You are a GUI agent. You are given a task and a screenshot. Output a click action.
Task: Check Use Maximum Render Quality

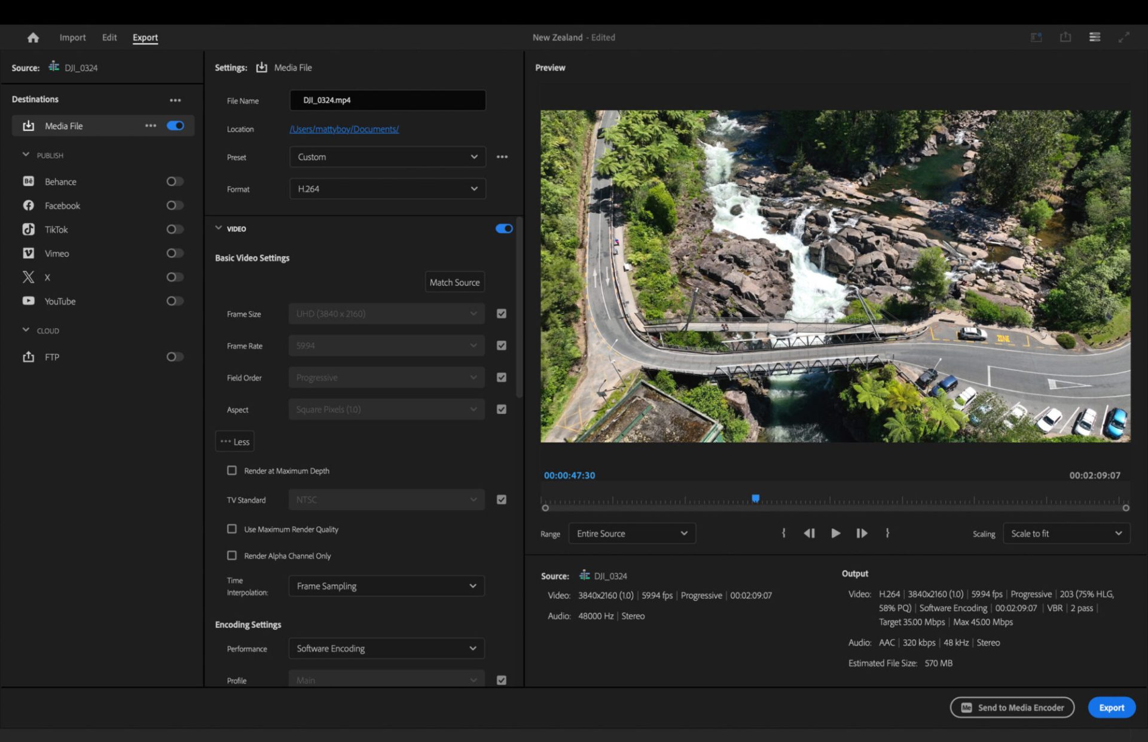(x=232, y=529)
